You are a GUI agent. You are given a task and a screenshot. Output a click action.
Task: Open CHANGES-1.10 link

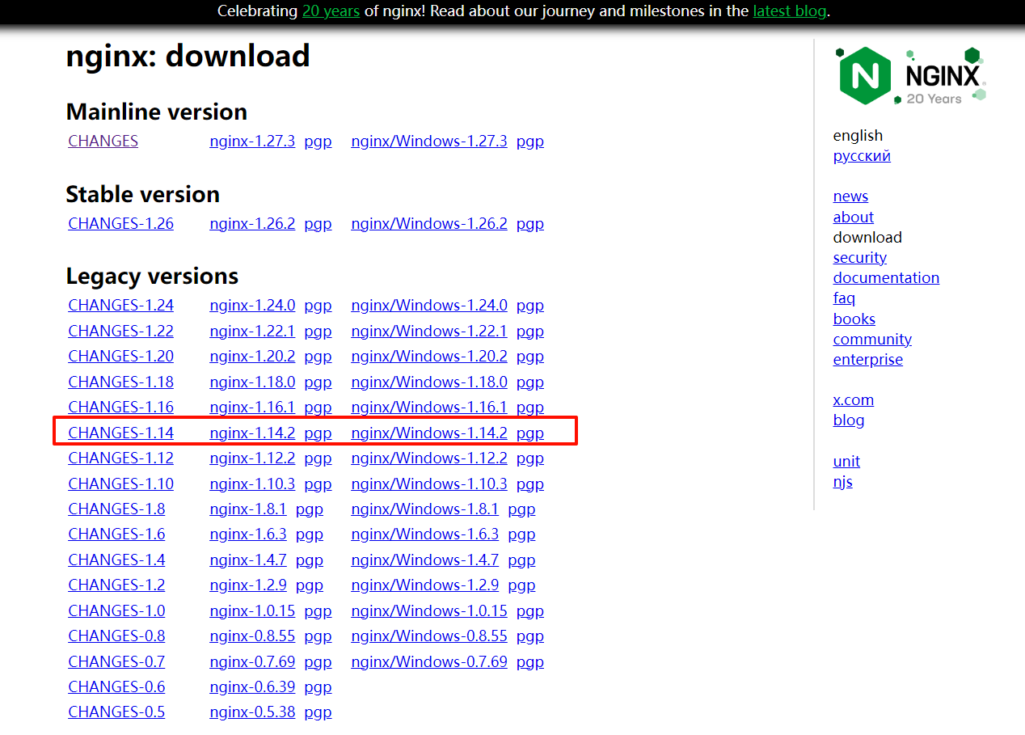121,484
